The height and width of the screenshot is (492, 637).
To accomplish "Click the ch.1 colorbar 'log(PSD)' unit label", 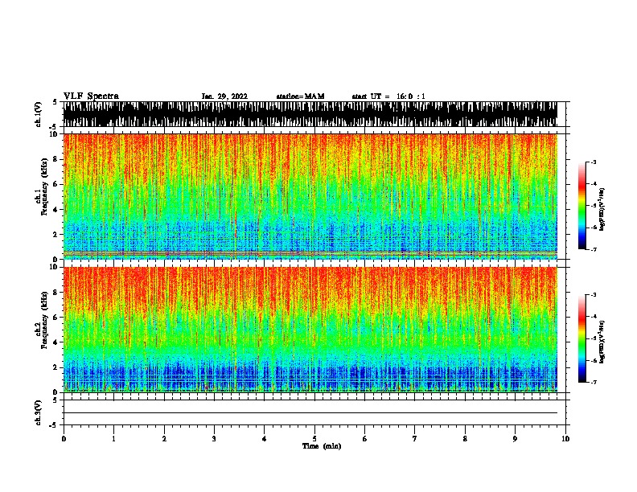I will [602, 209].
